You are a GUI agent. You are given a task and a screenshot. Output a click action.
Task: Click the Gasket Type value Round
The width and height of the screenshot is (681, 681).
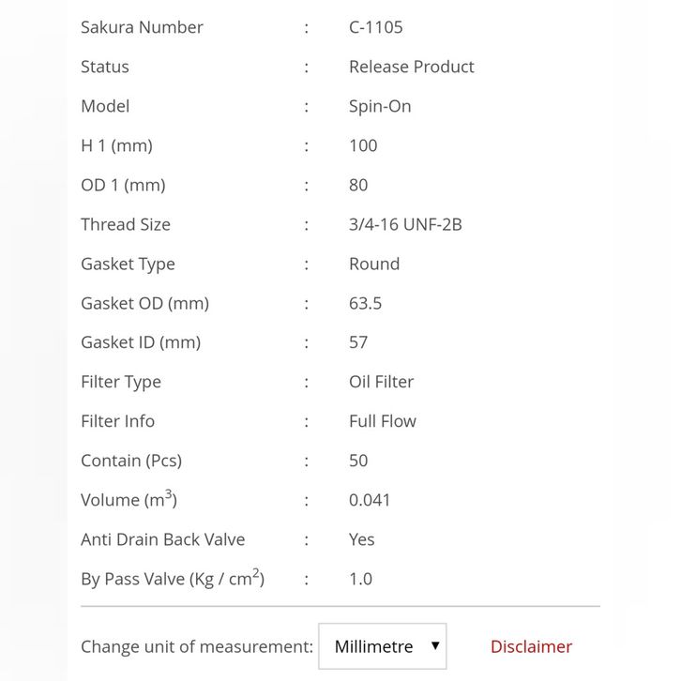tap(374, 264)
